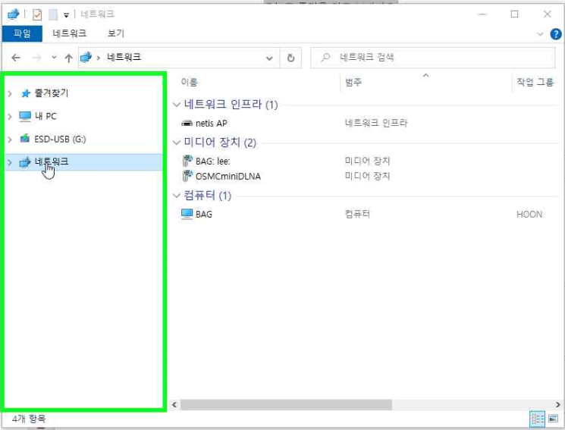Screen dimensions: 565x430
Task: Click the netis AP router icon
Action: (x=187, y=124)
